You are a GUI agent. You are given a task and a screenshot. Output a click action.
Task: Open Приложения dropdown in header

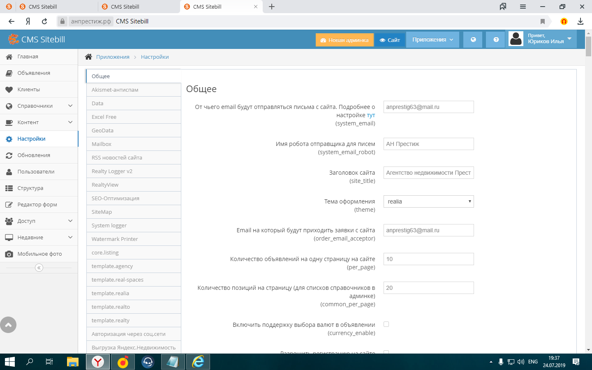tap(432, 40)
